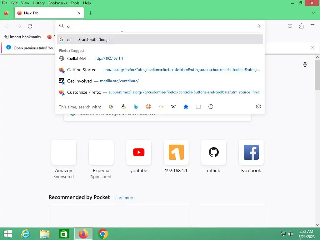The width and height of the screenshot is (320, 240).
Task: Open Windows Store from taskbar
Action: coord(64,234)
